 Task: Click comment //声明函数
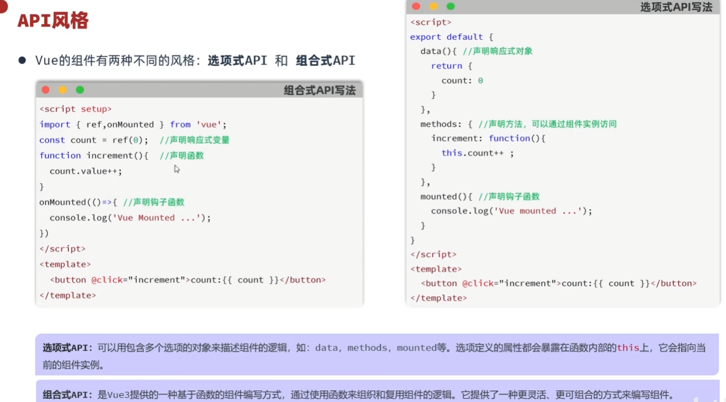(182, 156)
